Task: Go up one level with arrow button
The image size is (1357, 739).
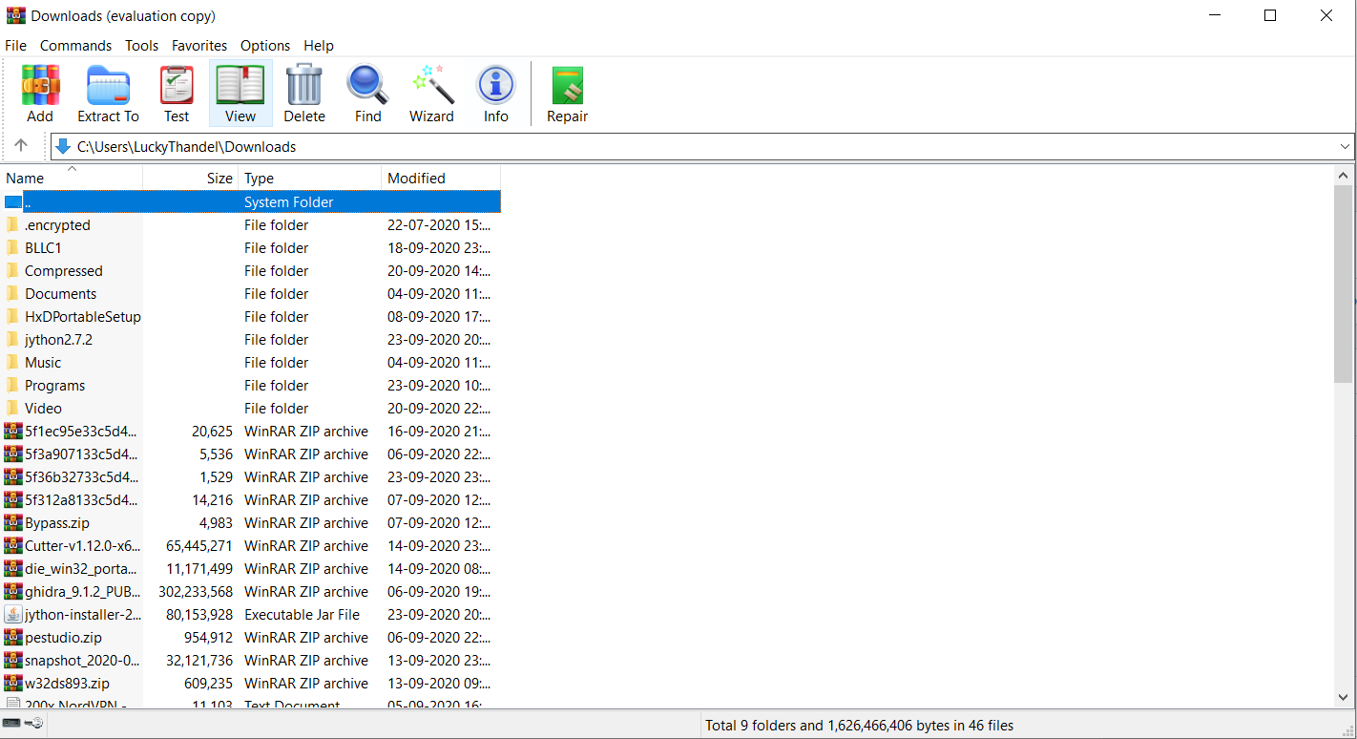Action: point(21,146)
